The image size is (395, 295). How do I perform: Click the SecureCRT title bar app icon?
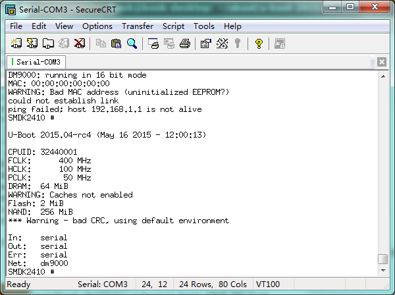(x=11, y=10)
